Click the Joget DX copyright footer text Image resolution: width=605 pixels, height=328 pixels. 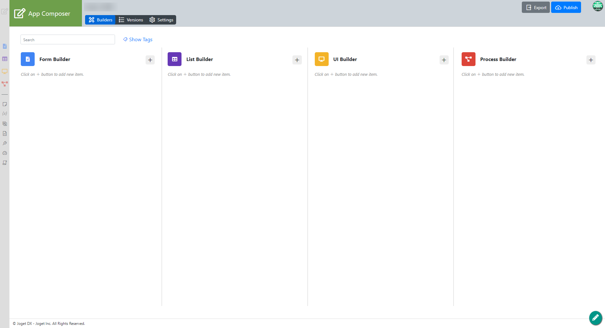[x=49, y=324]
